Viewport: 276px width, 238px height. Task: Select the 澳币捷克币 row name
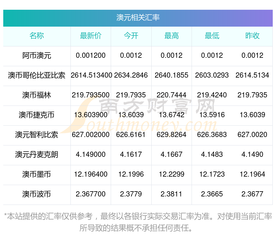point(37,115)
